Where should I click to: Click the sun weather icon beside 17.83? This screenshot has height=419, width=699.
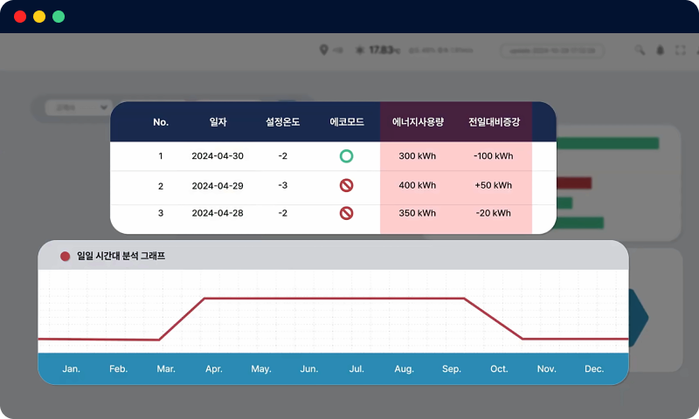coord(360,50)
